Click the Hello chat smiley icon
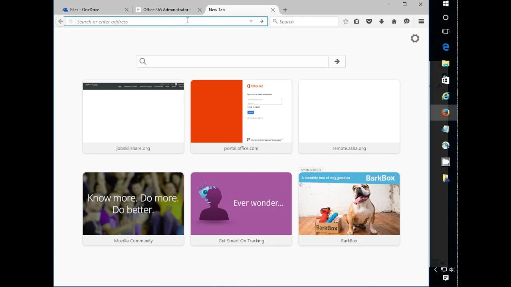 pos(406,22)
